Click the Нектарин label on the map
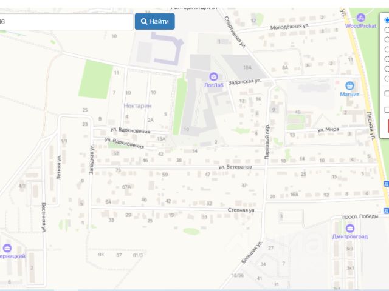 tap(137, 105)
